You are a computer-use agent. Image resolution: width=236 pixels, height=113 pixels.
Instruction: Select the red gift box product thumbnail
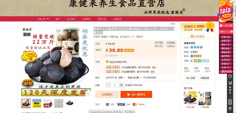(x=48, y=103)
